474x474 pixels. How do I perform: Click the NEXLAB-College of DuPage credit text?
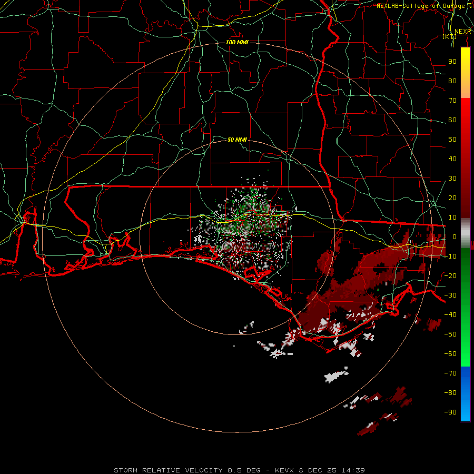coord(424,6)
